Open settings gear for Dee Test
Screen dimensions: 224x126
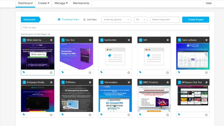click(x=90, y=72)
